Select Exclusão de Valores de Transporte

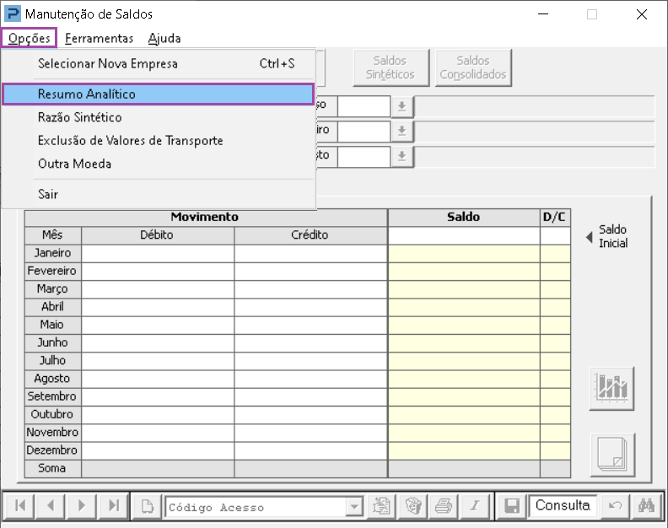click(x=131, y=141)
